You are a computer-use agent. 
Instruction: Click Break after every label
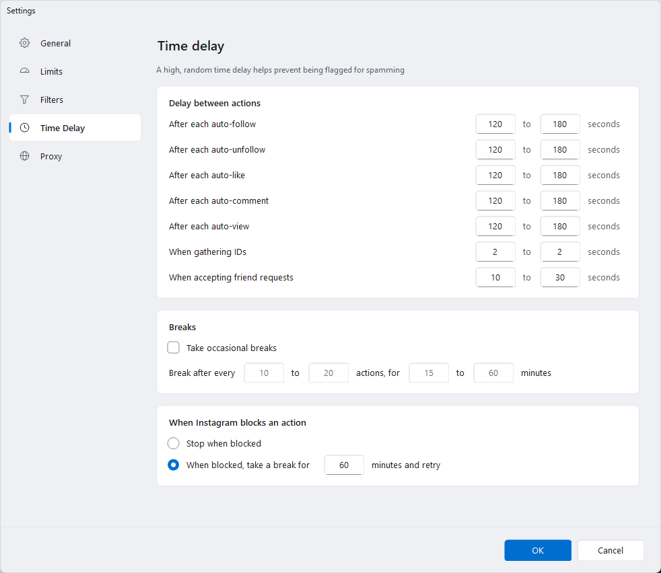point(202,373)
